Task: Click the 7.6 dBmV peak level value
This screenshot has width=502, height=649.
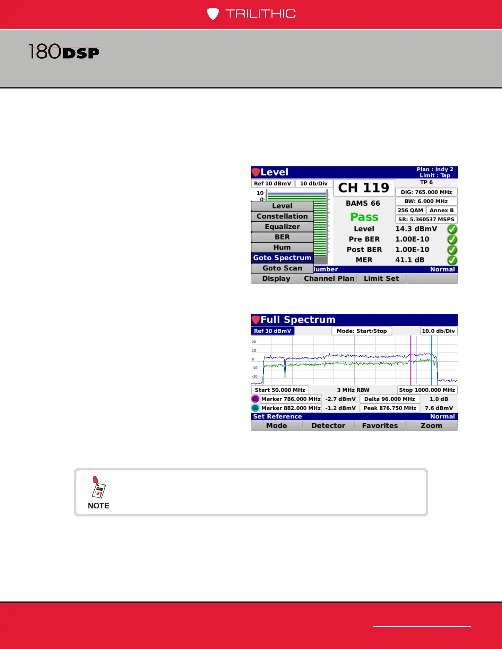Action: (439, 408)
